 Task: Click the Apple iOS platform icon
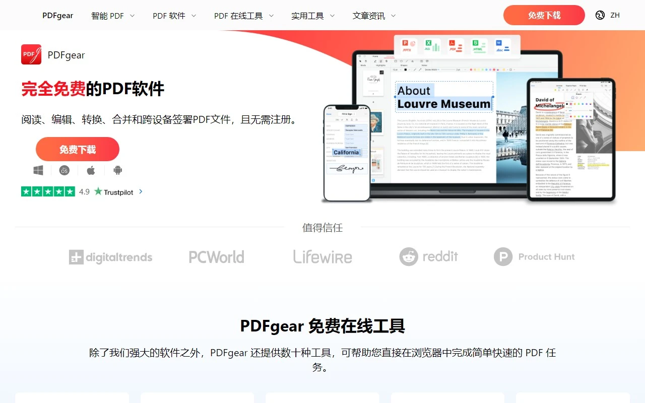[x=91, y=170]
